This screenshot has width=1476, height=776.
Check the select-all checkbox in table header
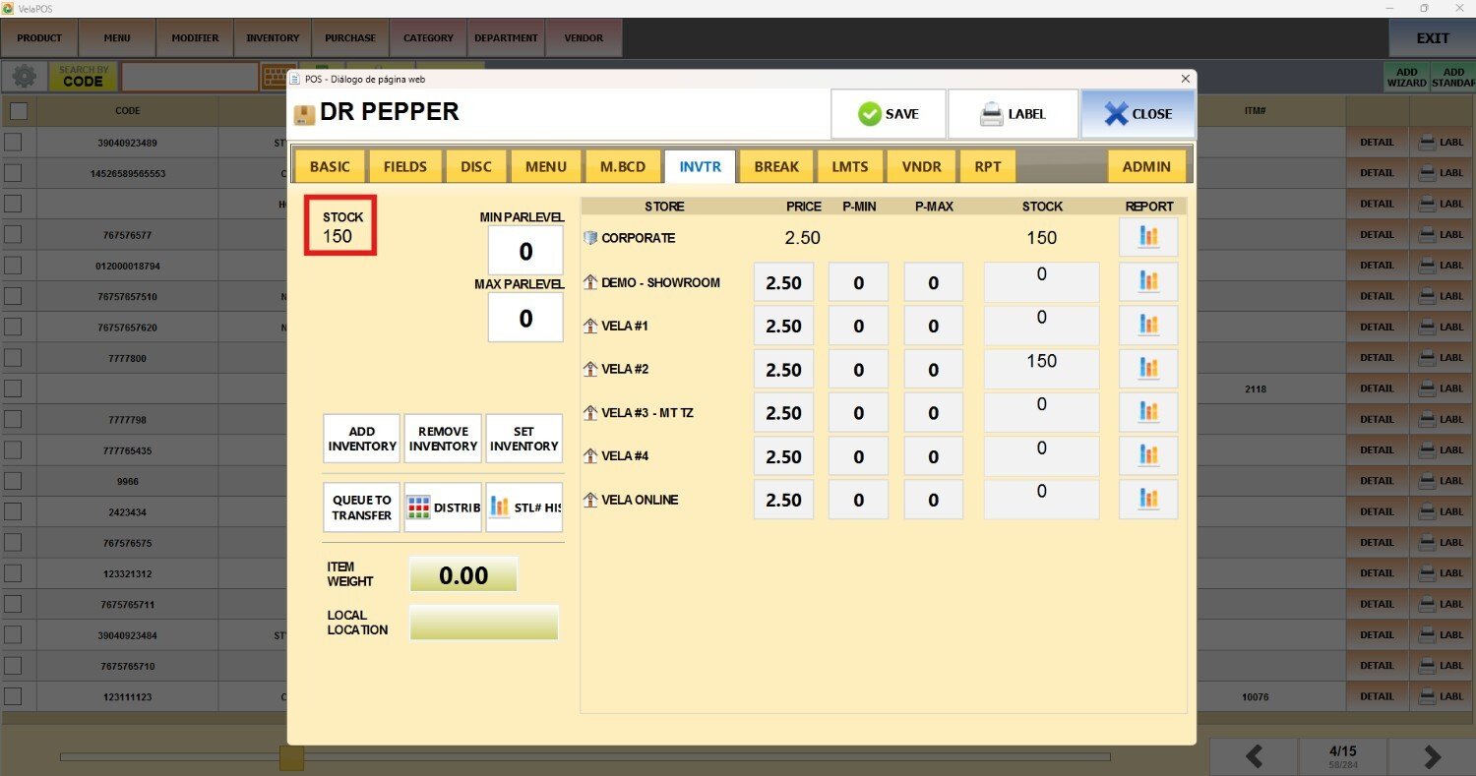click(18, 111)
